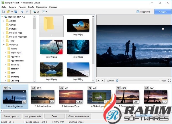Collapse the Windows folder in the tree

[3, 44]
